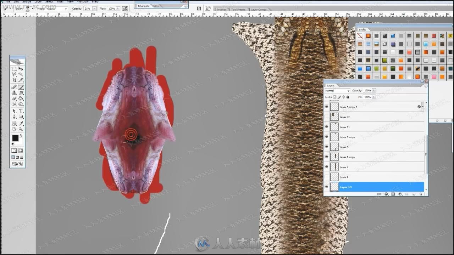Select the Move tool
This screenshot has width=454, height=255.
[21, 69]
